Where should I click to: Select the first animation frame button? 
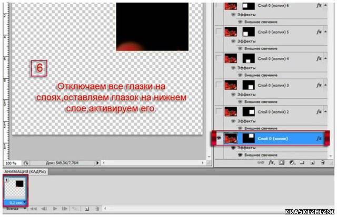[x=33, y=209]
